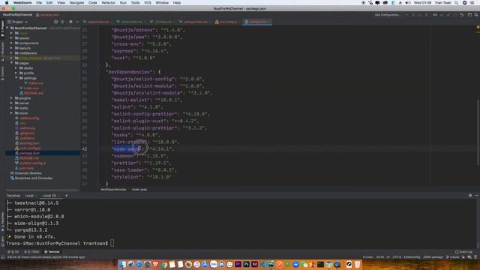Open the Git branch widget in status bar

point(452,257)
